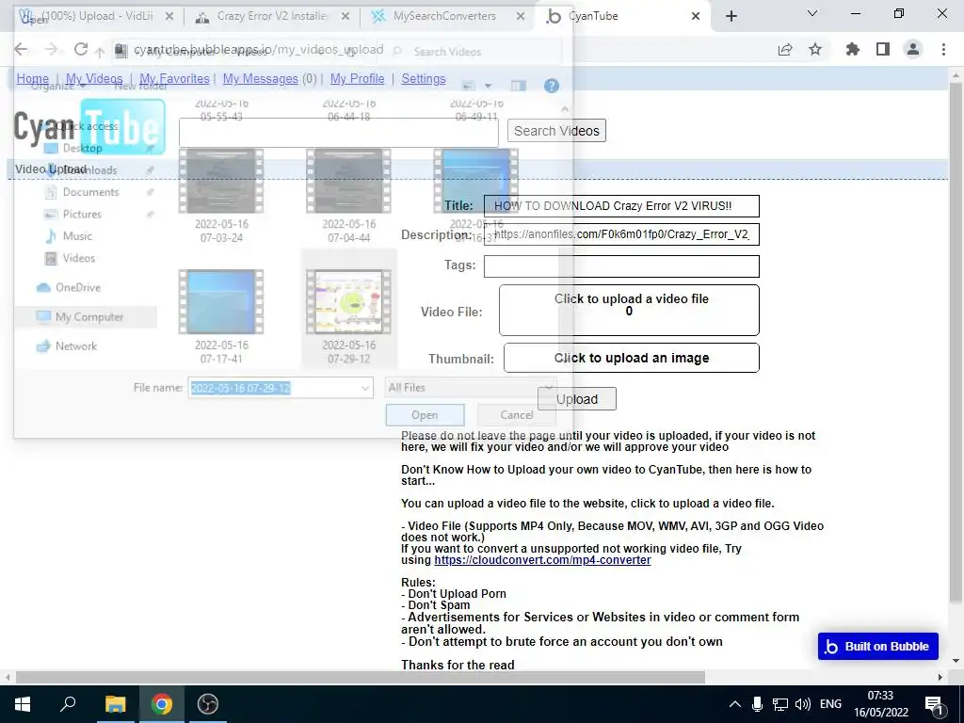This screenshot has width=964, height=723.
Task: Open file dialog help icon
Action: 552,86
